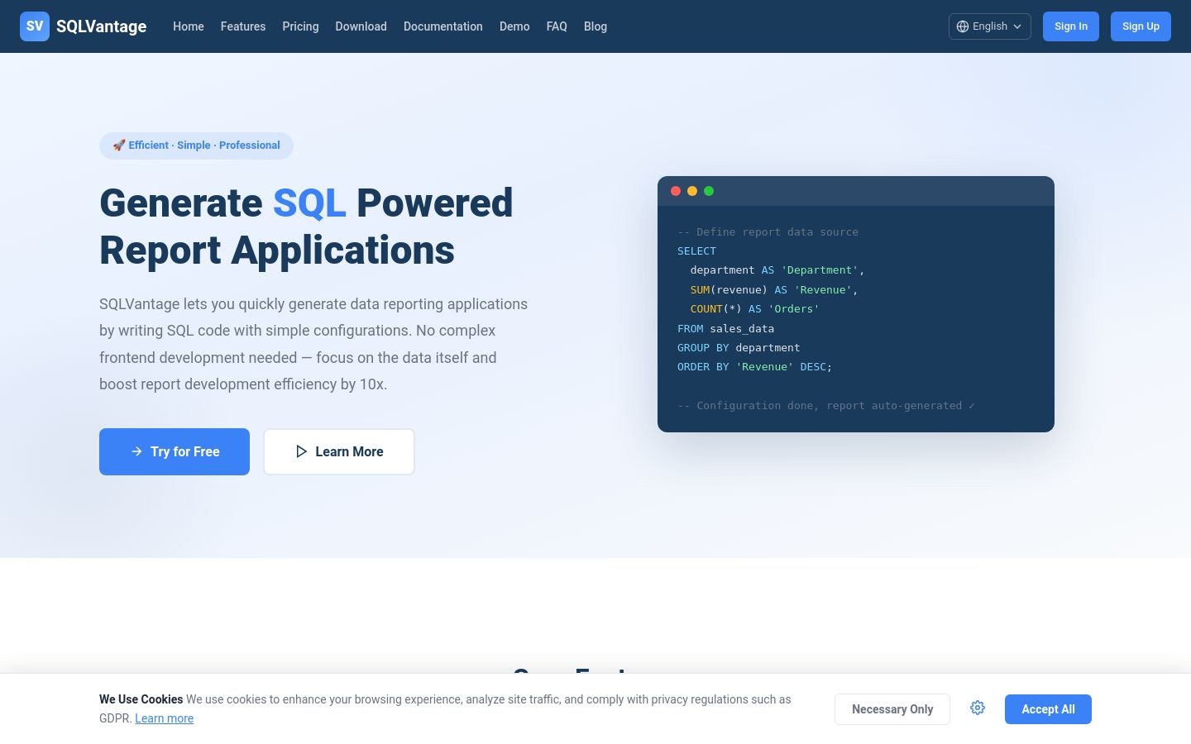Screen dimensions: 1191x744
Task: Click the "-- Define report data source" comment
Action: point(768,232)
